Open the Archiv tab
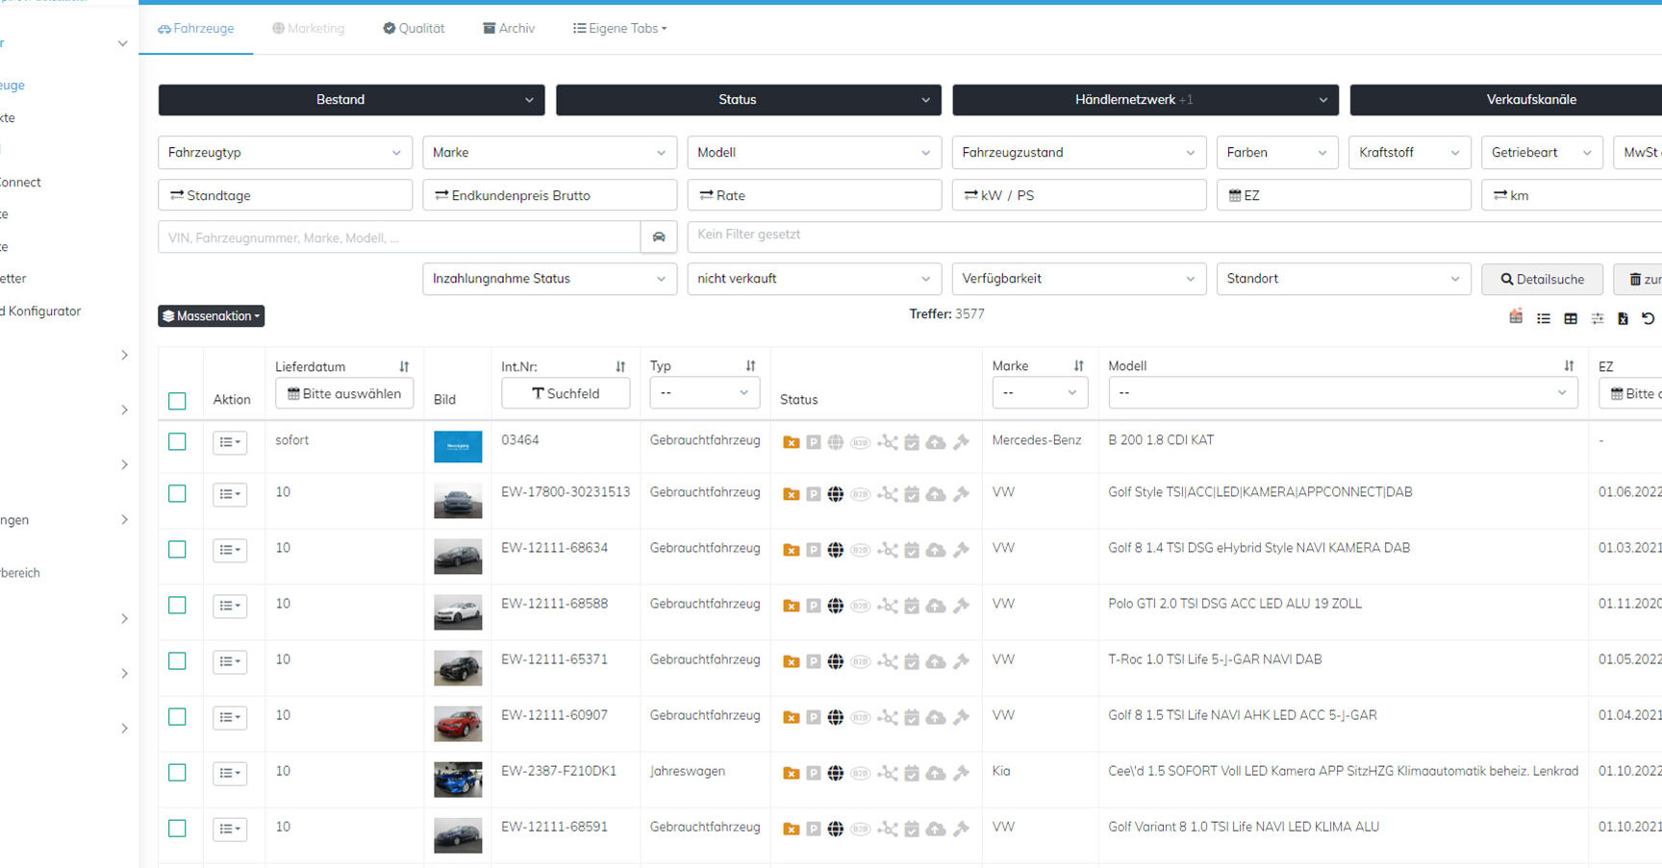The image size is (1662, 868). [509, 28]
